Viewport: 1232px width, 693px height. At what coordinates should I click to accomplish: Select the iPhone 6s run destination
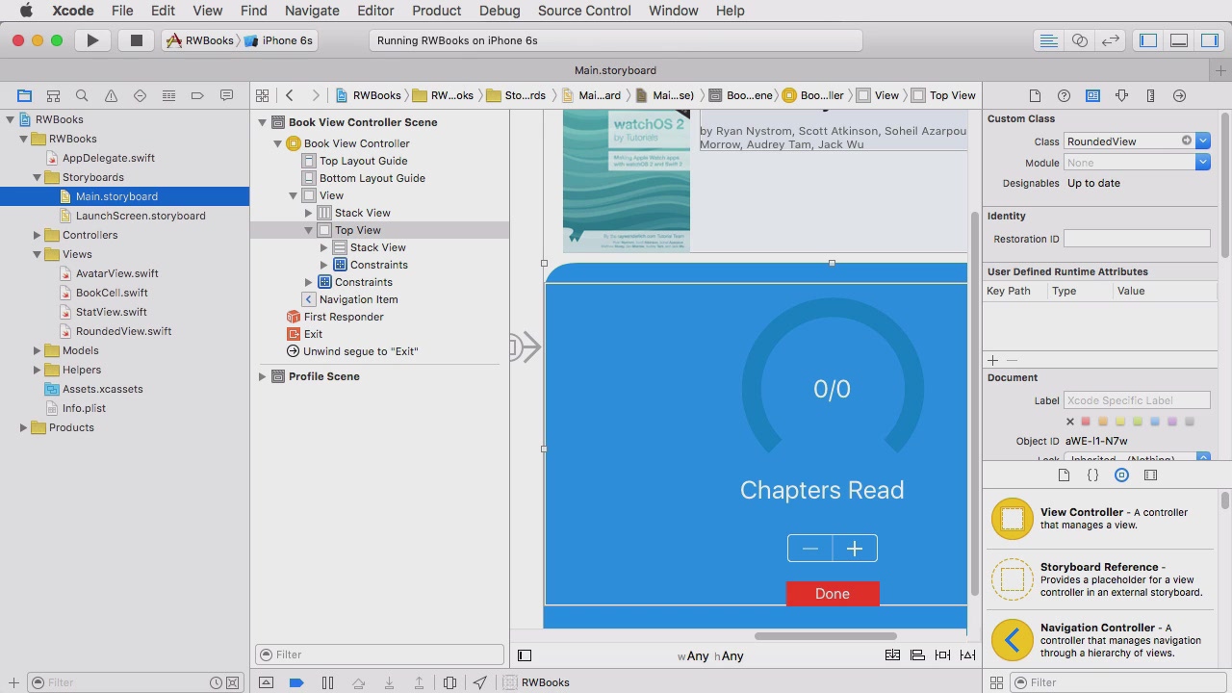tap(279, 40)
